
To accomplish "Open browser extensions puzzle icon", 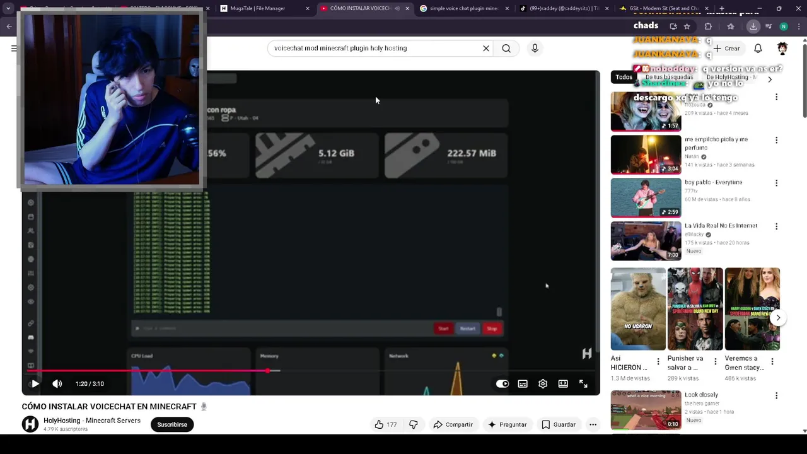I will (x=708, y=26).
